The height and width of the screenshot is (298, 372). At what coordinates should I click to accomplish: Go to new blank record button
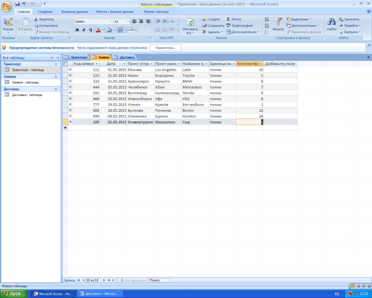(114, 280)
